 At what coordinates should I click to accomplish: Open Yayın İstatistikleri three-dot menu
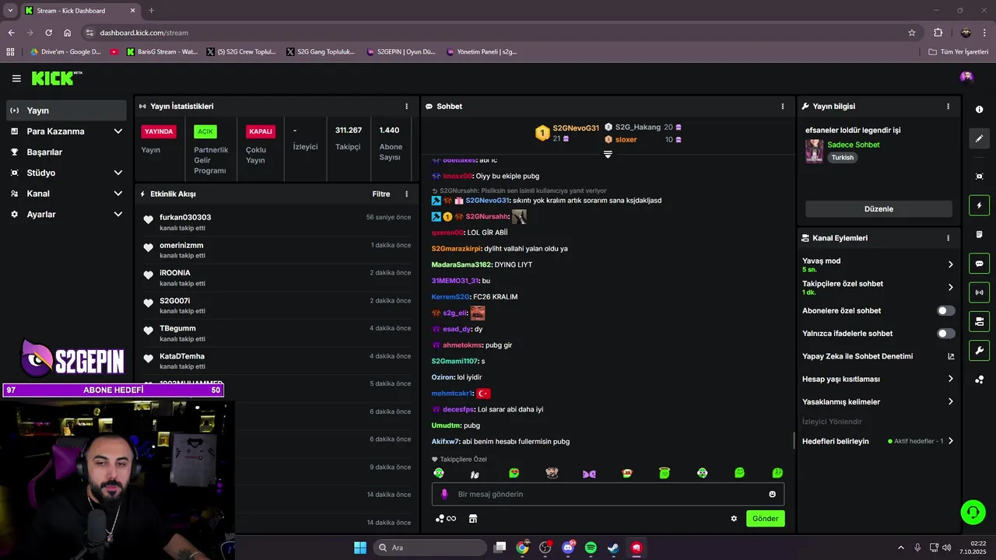(406, 107)
